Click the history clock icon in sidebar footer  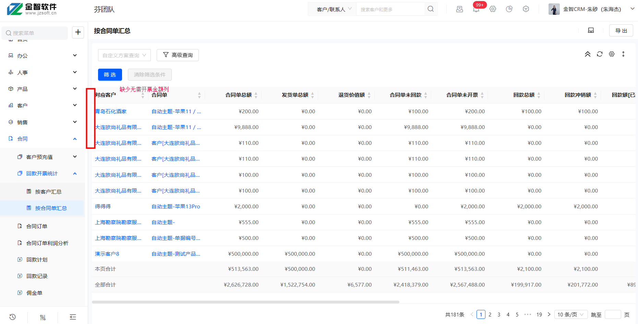pyautogui.click(x=13, y=317)
